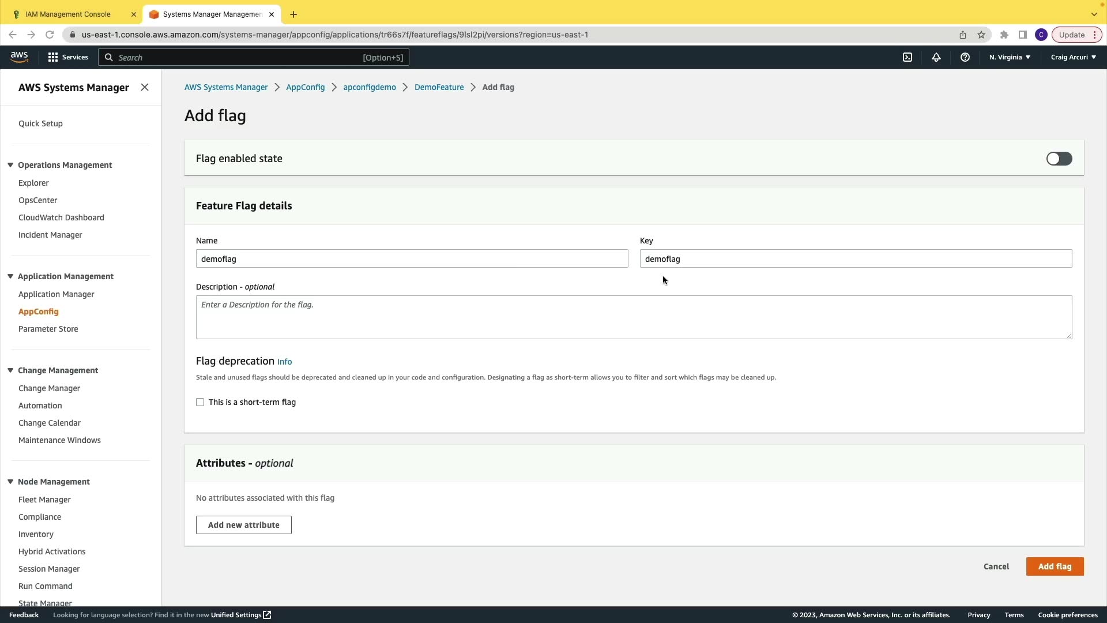Open the N. Virginia region dropdown

1010,57
